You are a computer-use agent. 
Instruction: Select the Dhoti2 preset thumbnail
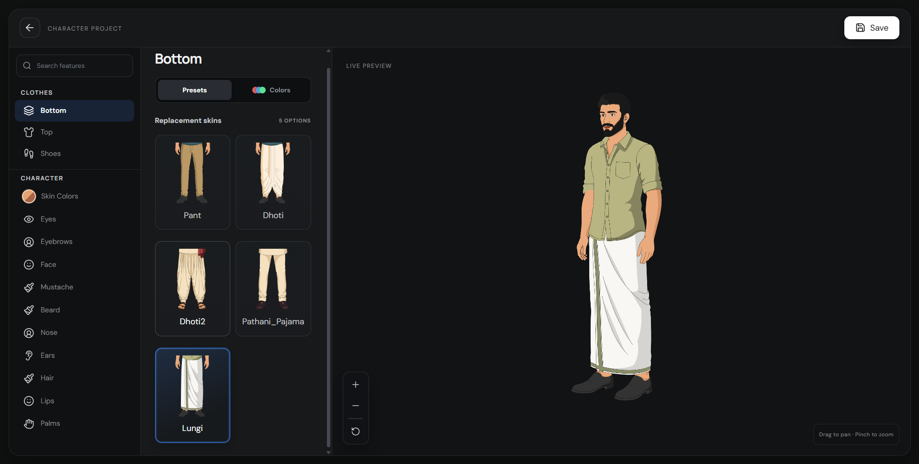coord(192,288)
